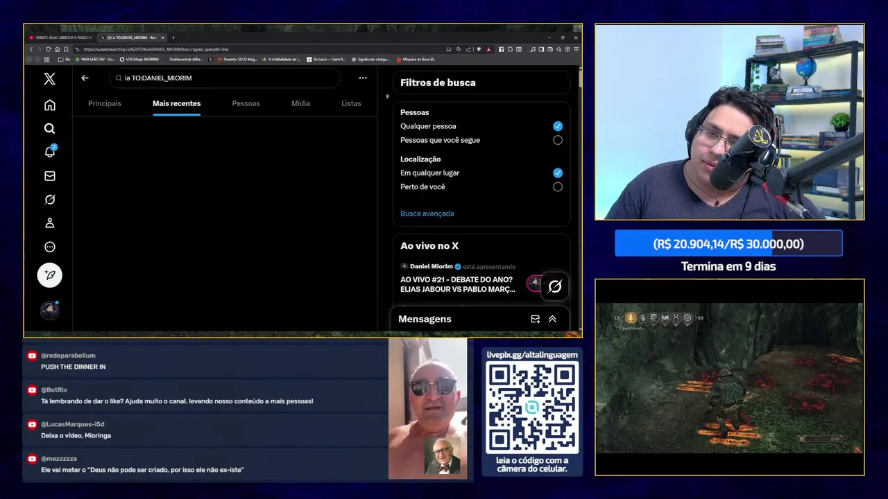Select the ia TO:DANIEL_MIORIM browser tab
This screenshot has width=888, height=499.
click(x=133, y=37)
